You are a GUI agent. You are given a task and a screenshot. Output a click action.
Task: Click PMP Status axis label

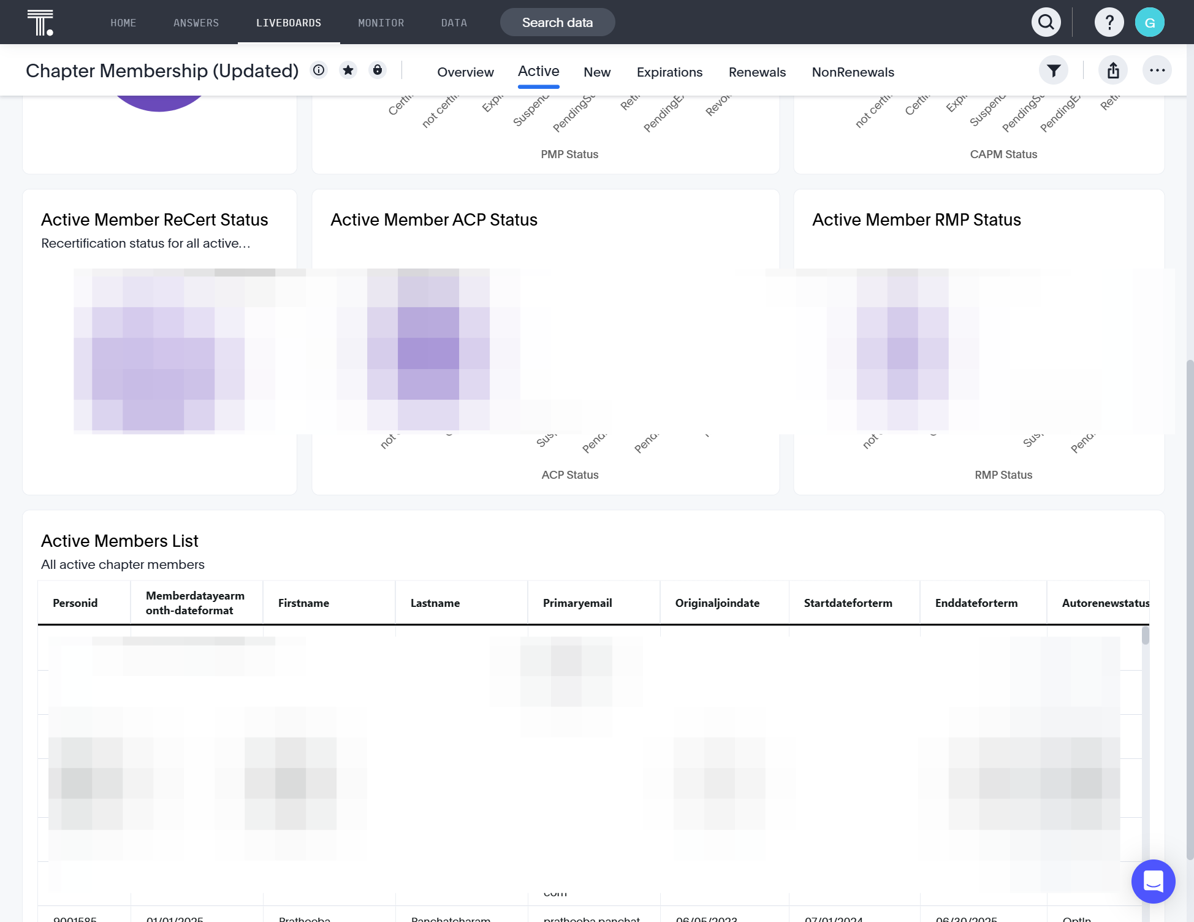tap(569, 154)
